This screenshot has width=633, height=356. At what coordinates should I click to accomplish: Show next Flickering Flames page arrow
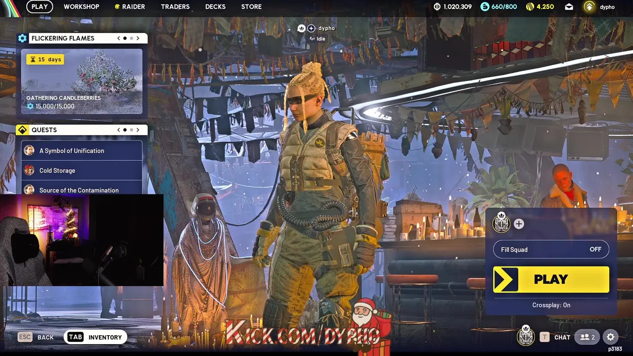(x=137, y=38)
